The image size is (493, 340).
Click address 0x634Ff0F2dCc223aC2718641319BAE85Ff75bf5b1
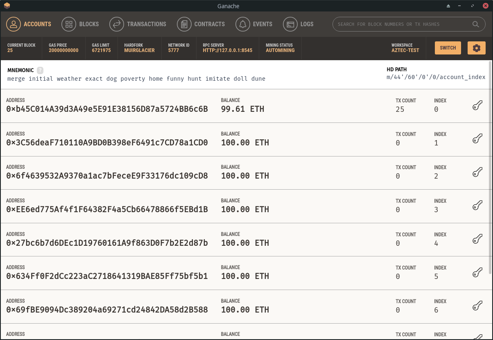tap(107, 277)
